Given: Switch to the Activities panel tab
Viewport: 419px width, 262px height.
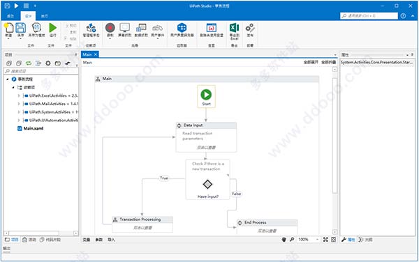Looking at the screenshot, I should [x=29, y=240].
